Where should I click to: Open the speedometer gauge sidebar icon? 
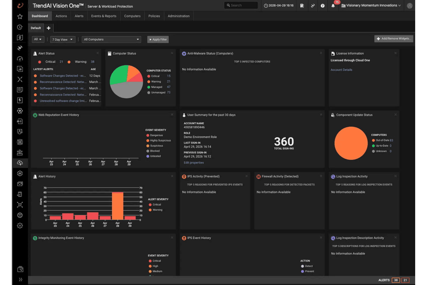coord(20,59)
